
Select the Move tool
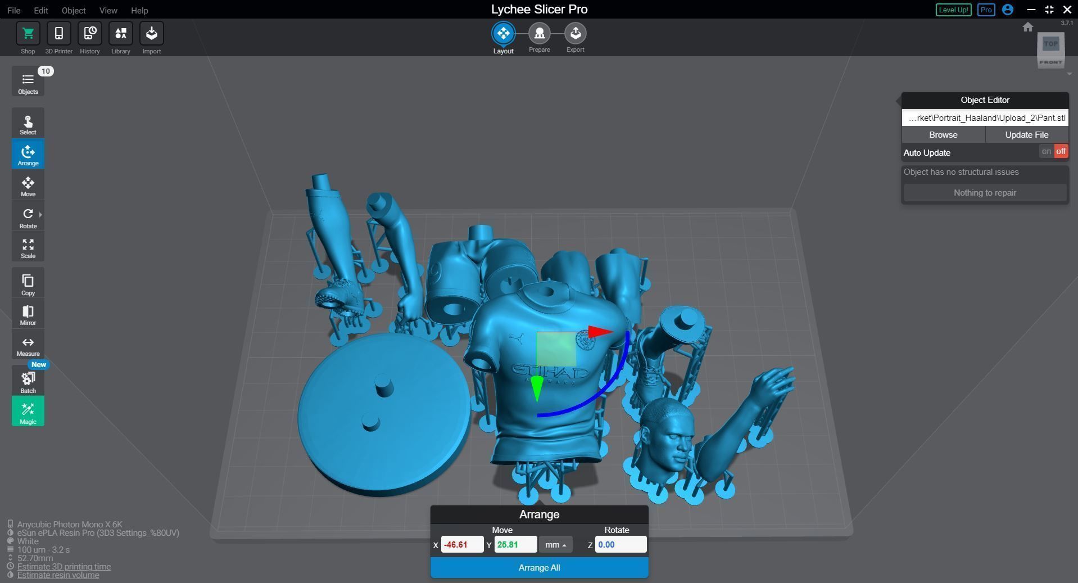28,186
